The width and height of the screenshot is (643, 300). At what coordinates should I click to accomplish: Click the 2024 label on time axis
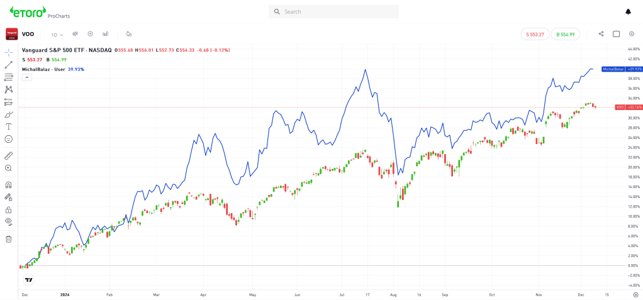click(65, 294)
